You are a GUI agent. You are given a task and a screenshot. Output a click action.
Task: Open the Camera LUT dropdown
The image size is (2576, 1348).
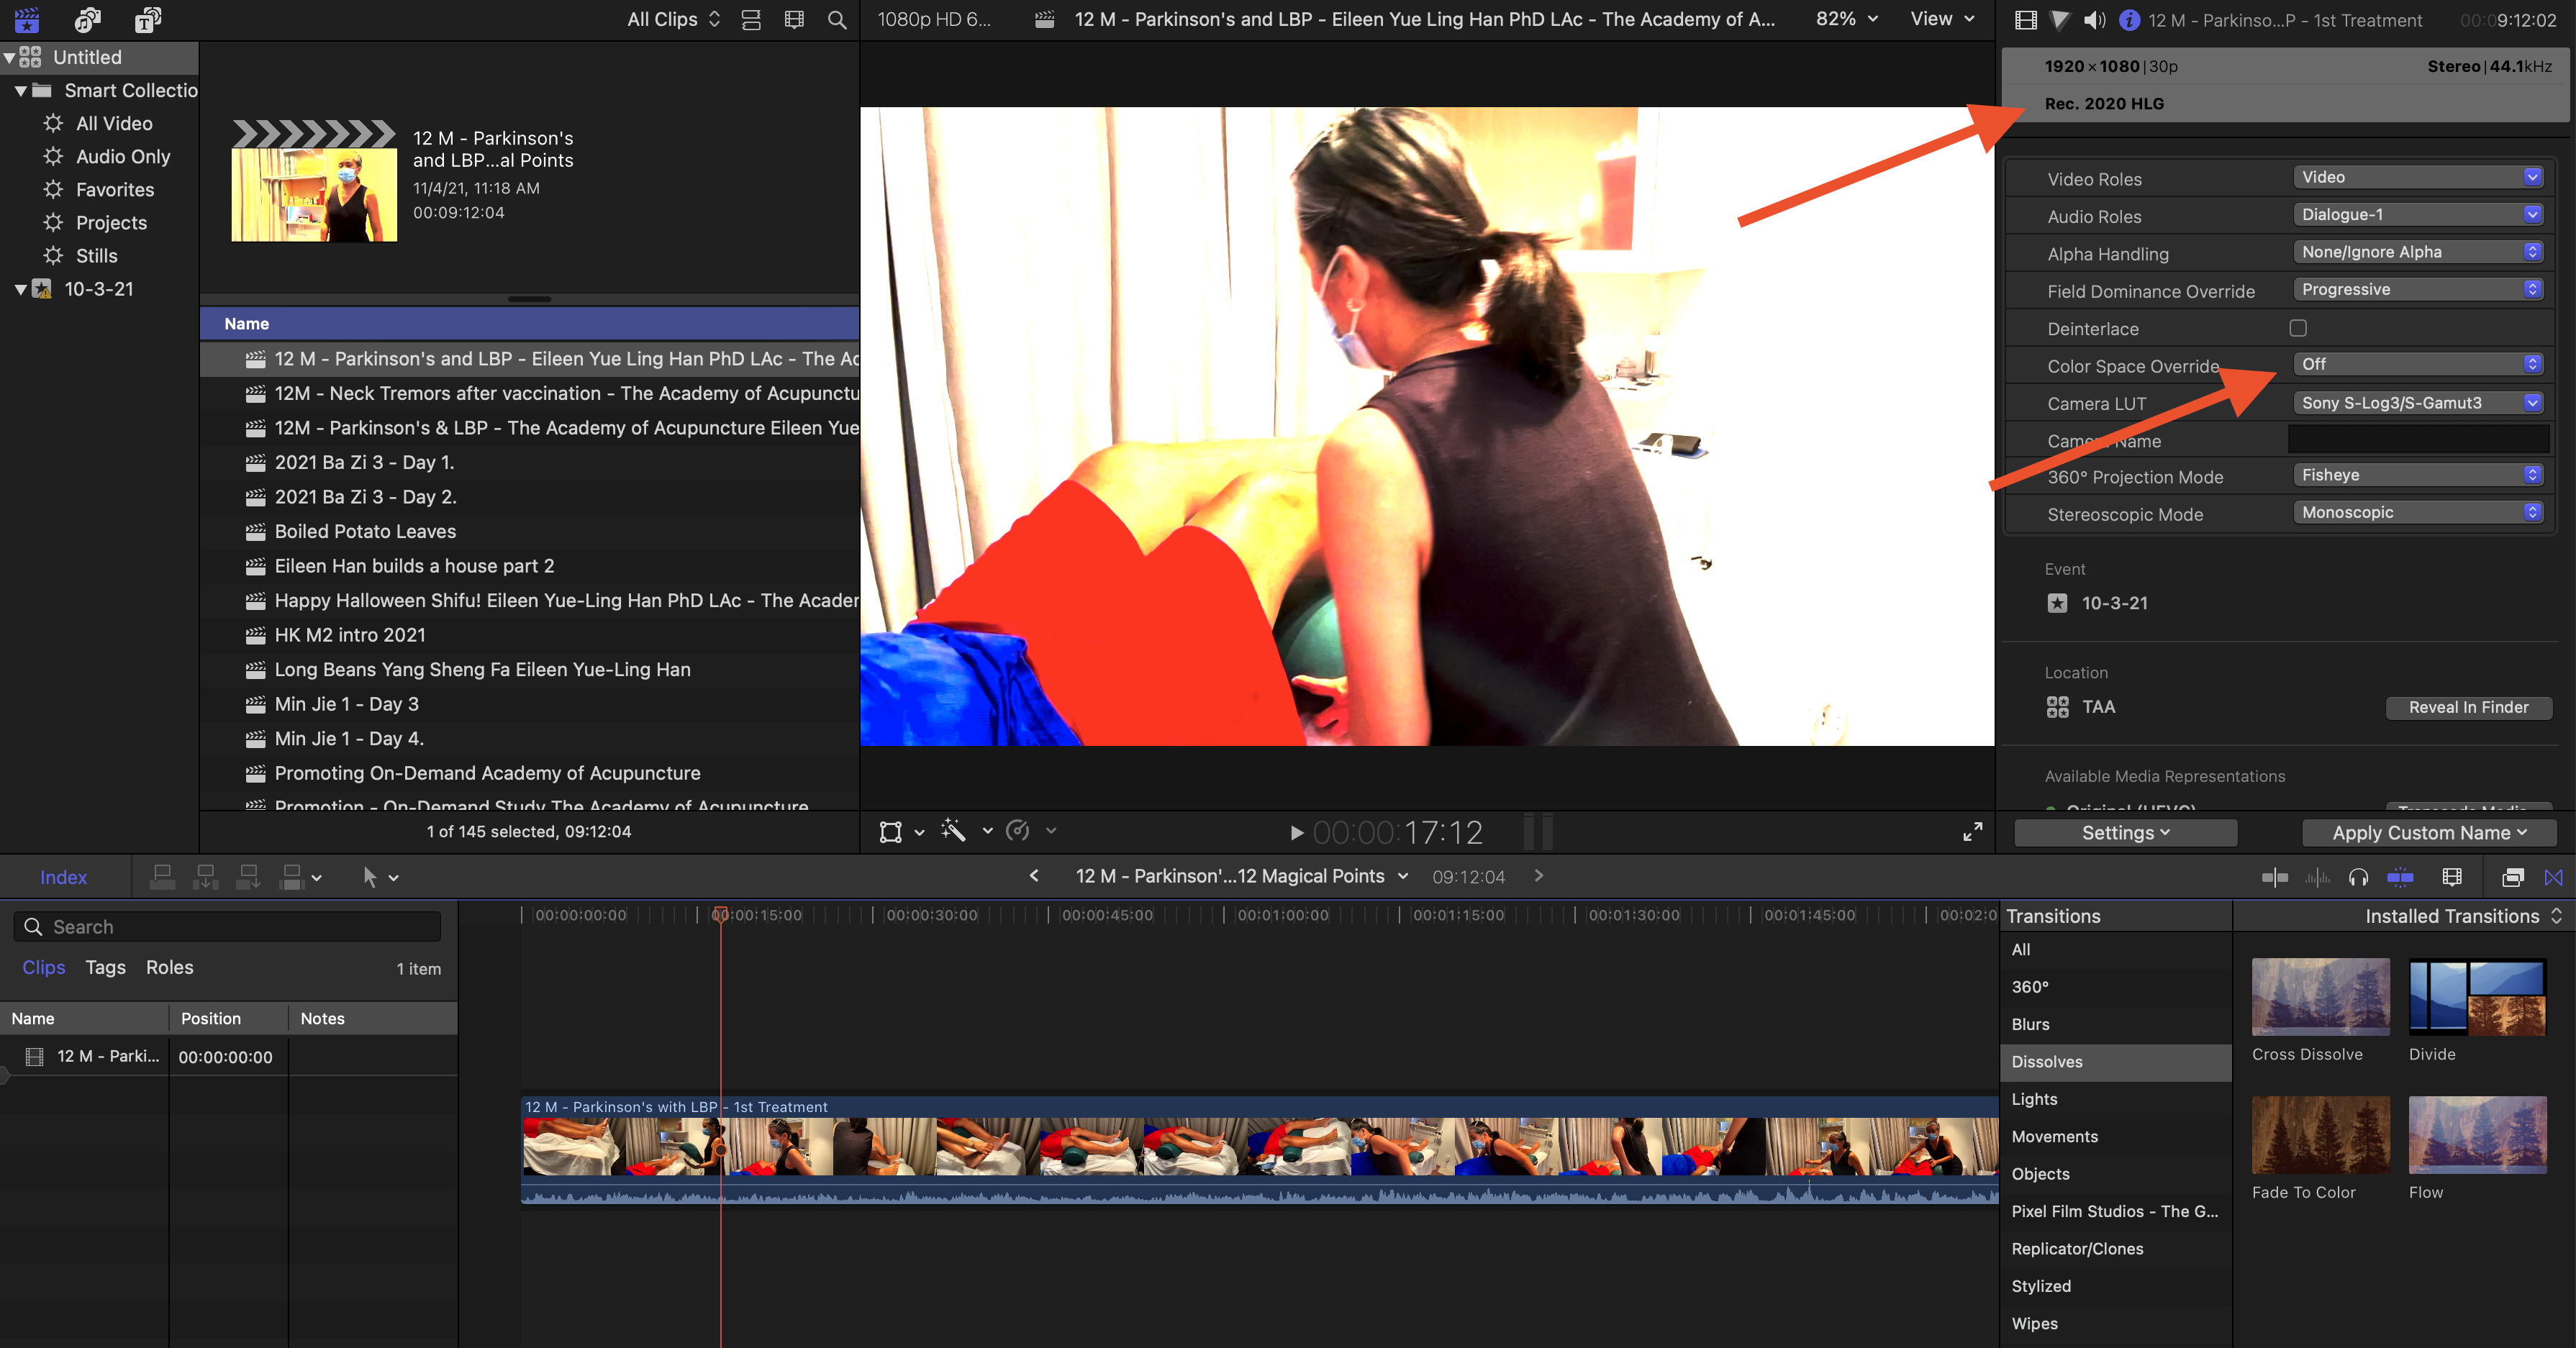(x=2418, y=403)
